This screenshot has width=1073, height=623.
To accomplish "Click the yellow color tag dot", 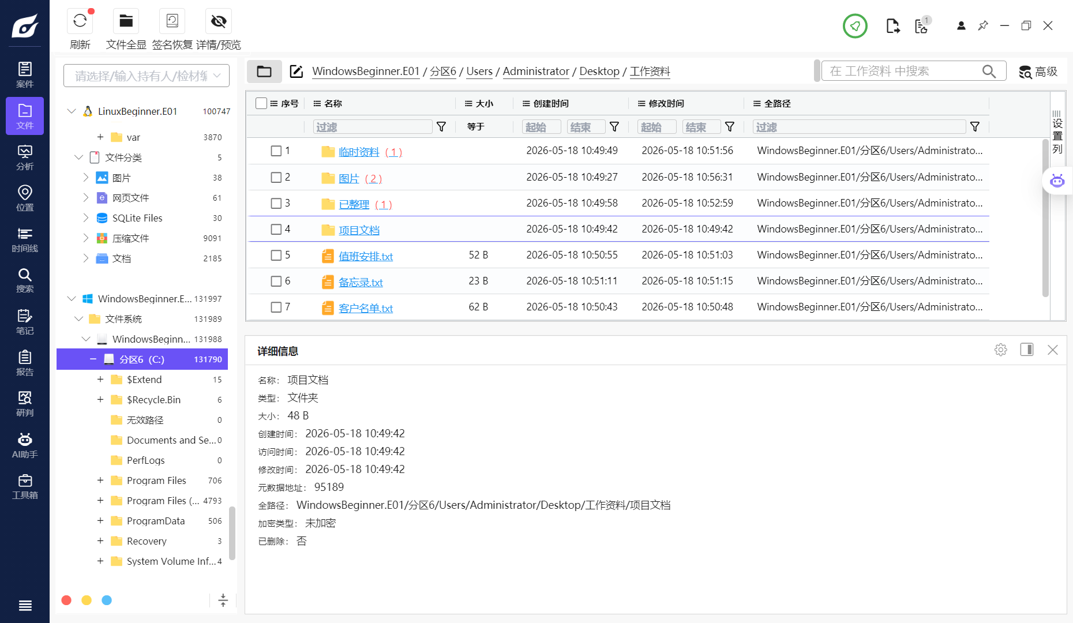I will pos(87,601).
